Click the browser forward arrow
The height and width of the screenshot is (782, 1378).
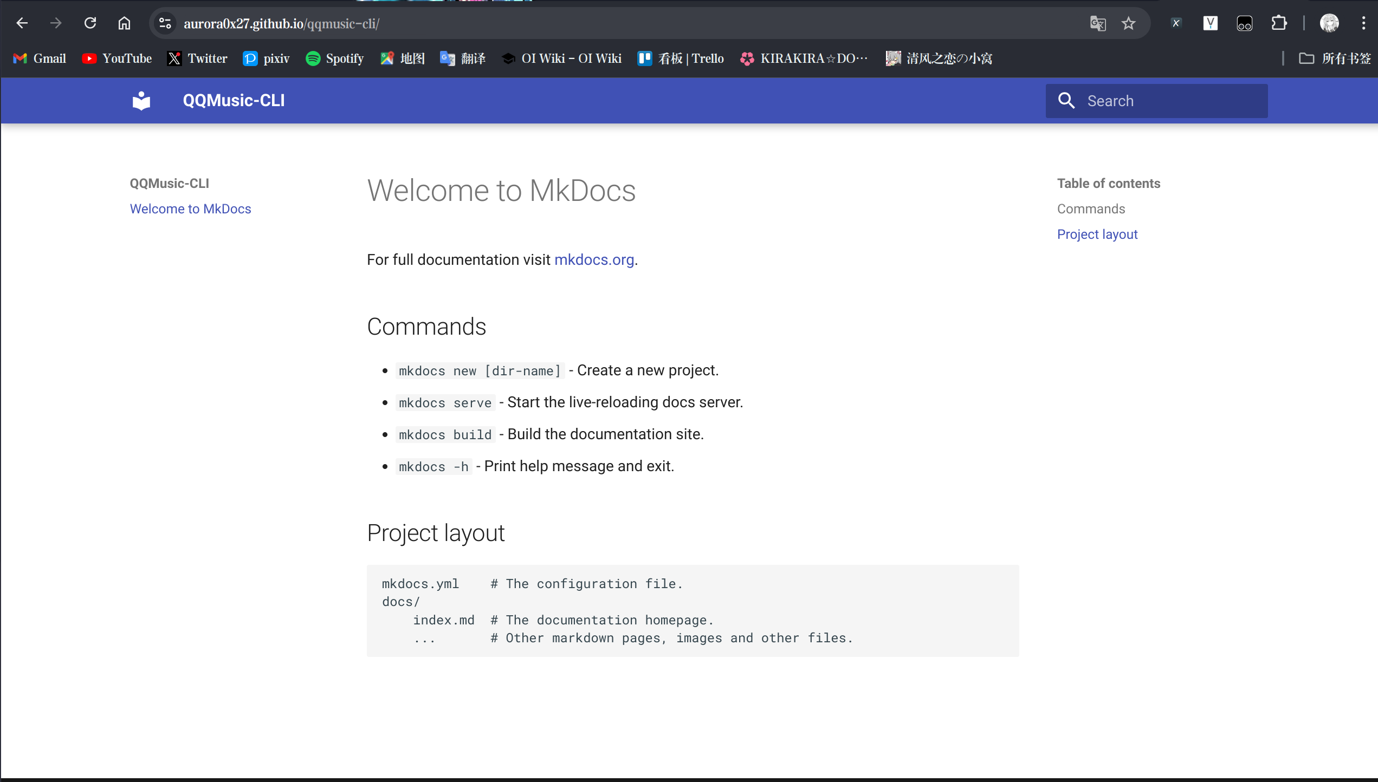pos(56,23)
